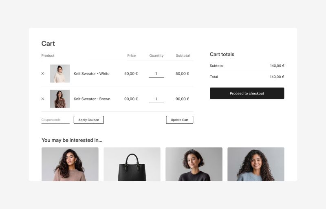
Task: Select the 90,00 € subtotal in the Brown sweater row
Action: pos(182,99)
